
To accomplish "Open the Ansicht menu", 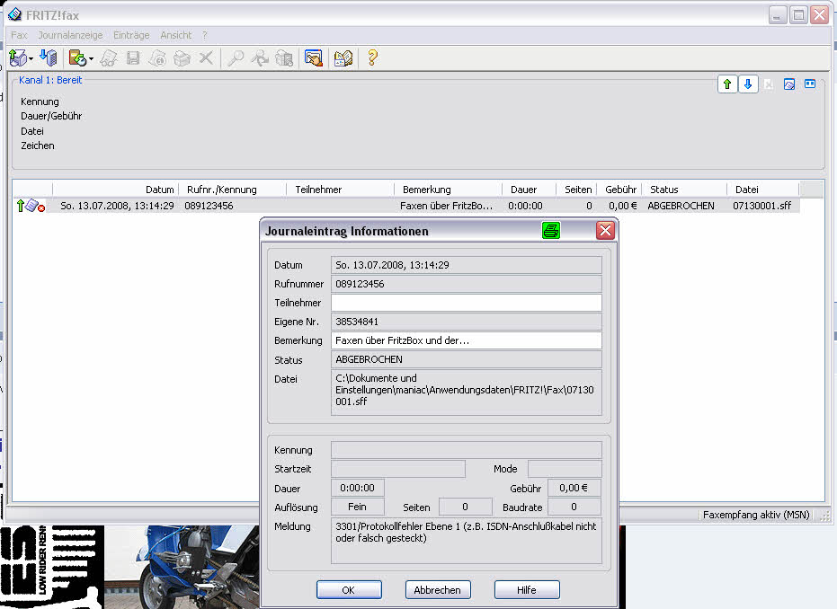I will click(x=175, y=35).
